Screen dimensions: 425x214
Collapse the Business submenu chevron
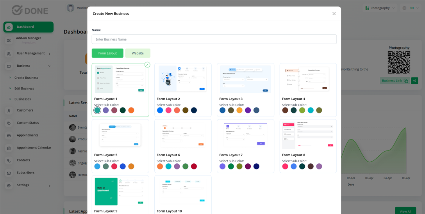point(49,66)
